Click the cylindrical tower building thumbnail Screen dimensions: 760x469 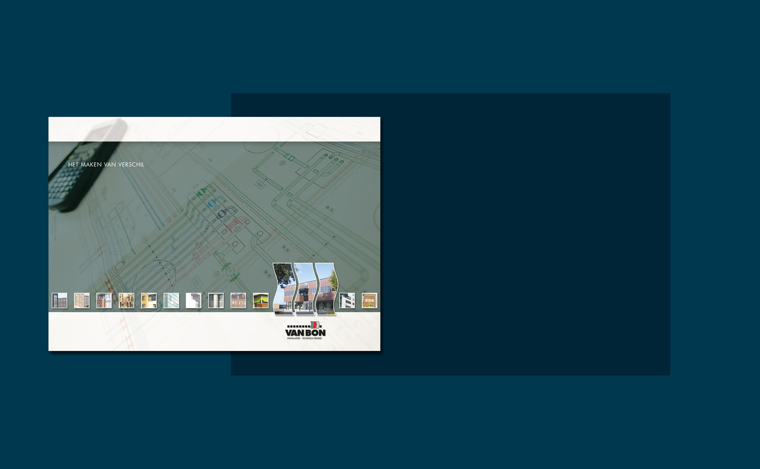coord(216,301)
